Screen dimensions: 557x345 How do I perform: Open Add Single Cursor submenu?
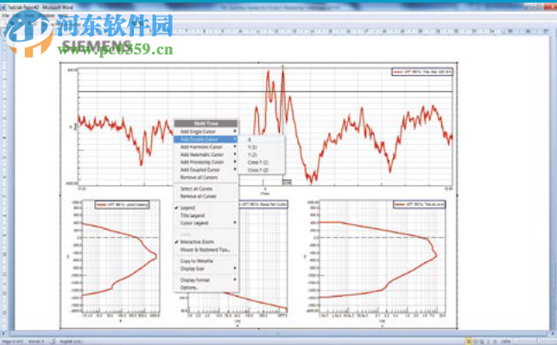[206, 131]
